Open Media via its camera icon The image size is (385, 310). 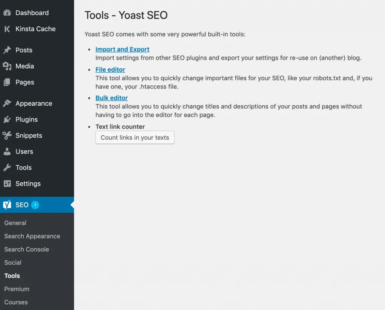click(x=8, y=66)
